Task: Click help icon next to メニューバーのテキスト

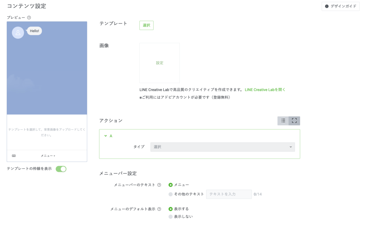Action: pyautogui.click(x=159, y=185)
